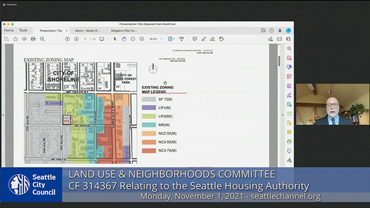Open the green Scan & OCR printer tool
The width and height of the screenshot is (370, 208).
289,142
